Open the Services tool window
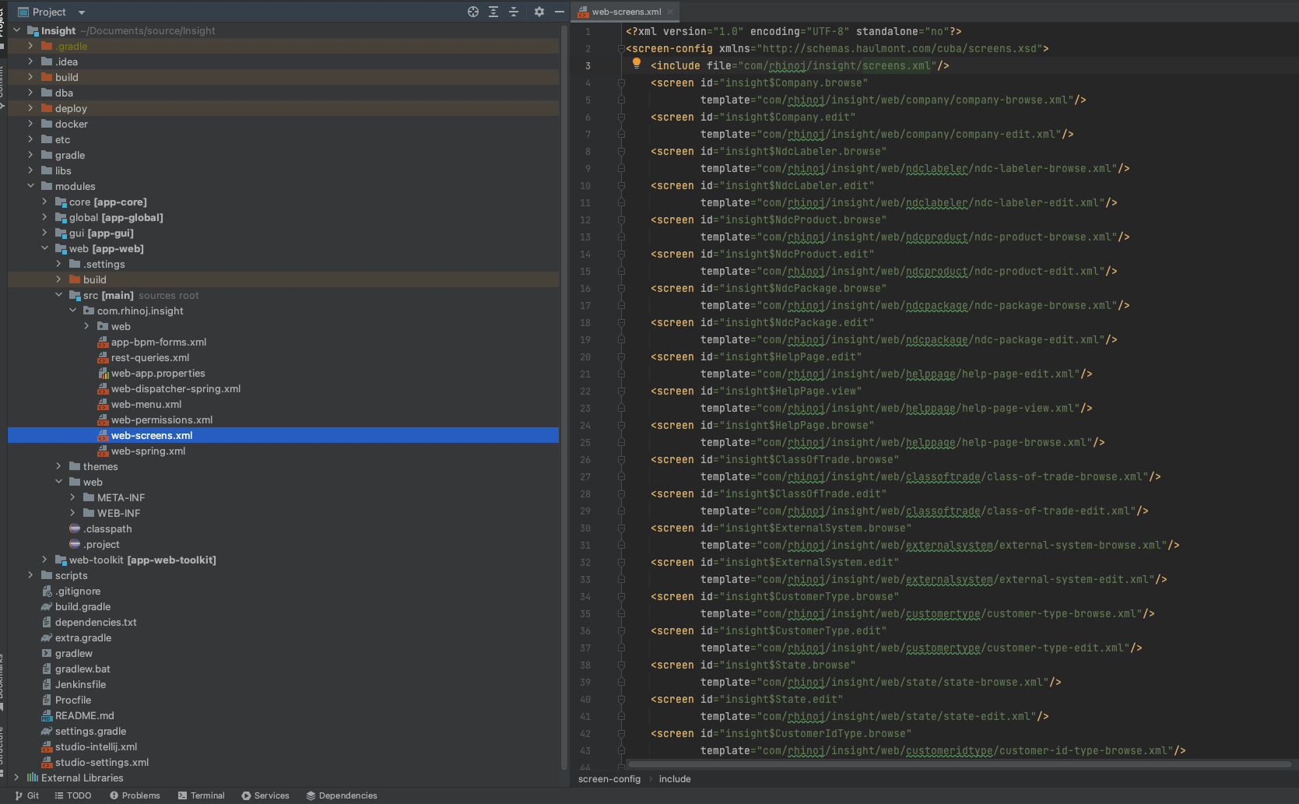 (265, 795)
